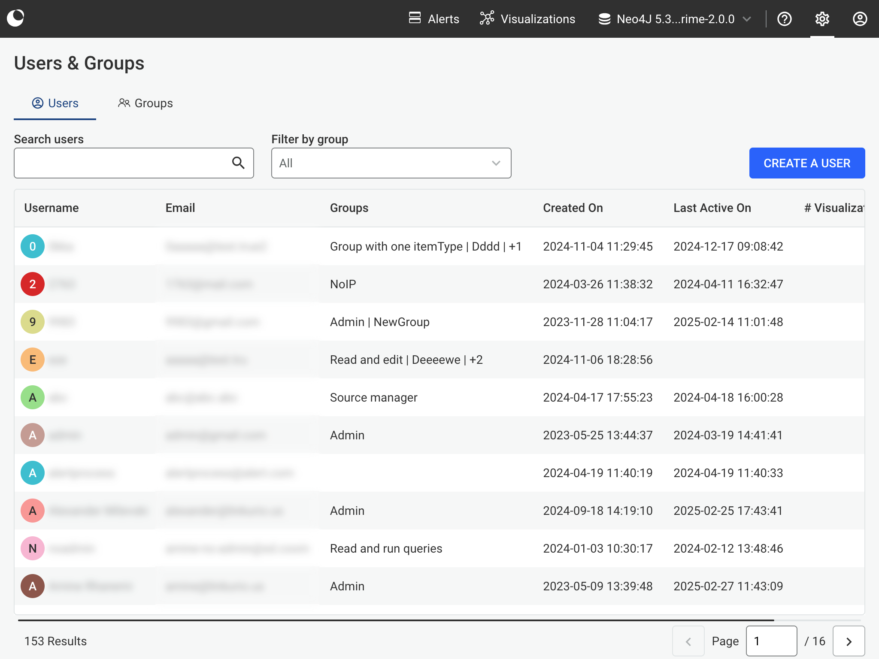This screenshot has width=879, height=659.
Task: Click 'Group with one itemType | Dddd | +1' cell
Action: pos(426,246)
